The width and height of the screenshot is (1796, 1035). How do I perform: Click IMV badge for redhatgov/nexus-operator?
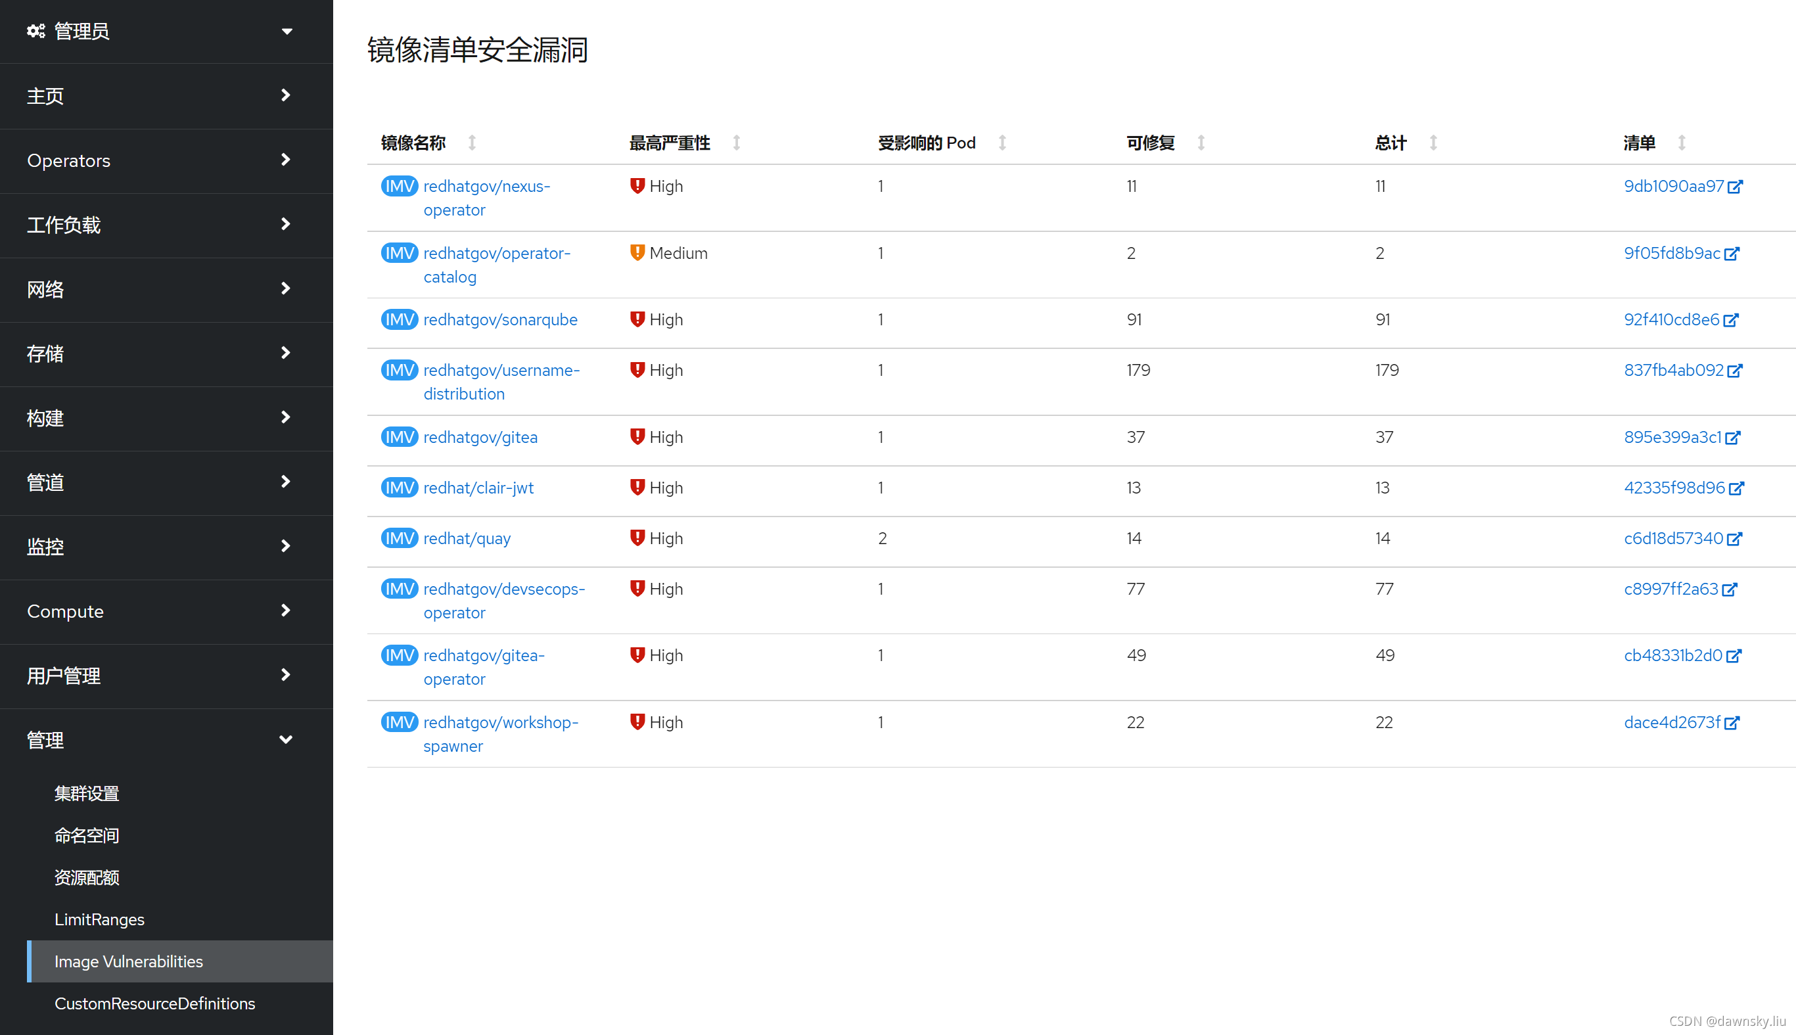click(400, 186)
